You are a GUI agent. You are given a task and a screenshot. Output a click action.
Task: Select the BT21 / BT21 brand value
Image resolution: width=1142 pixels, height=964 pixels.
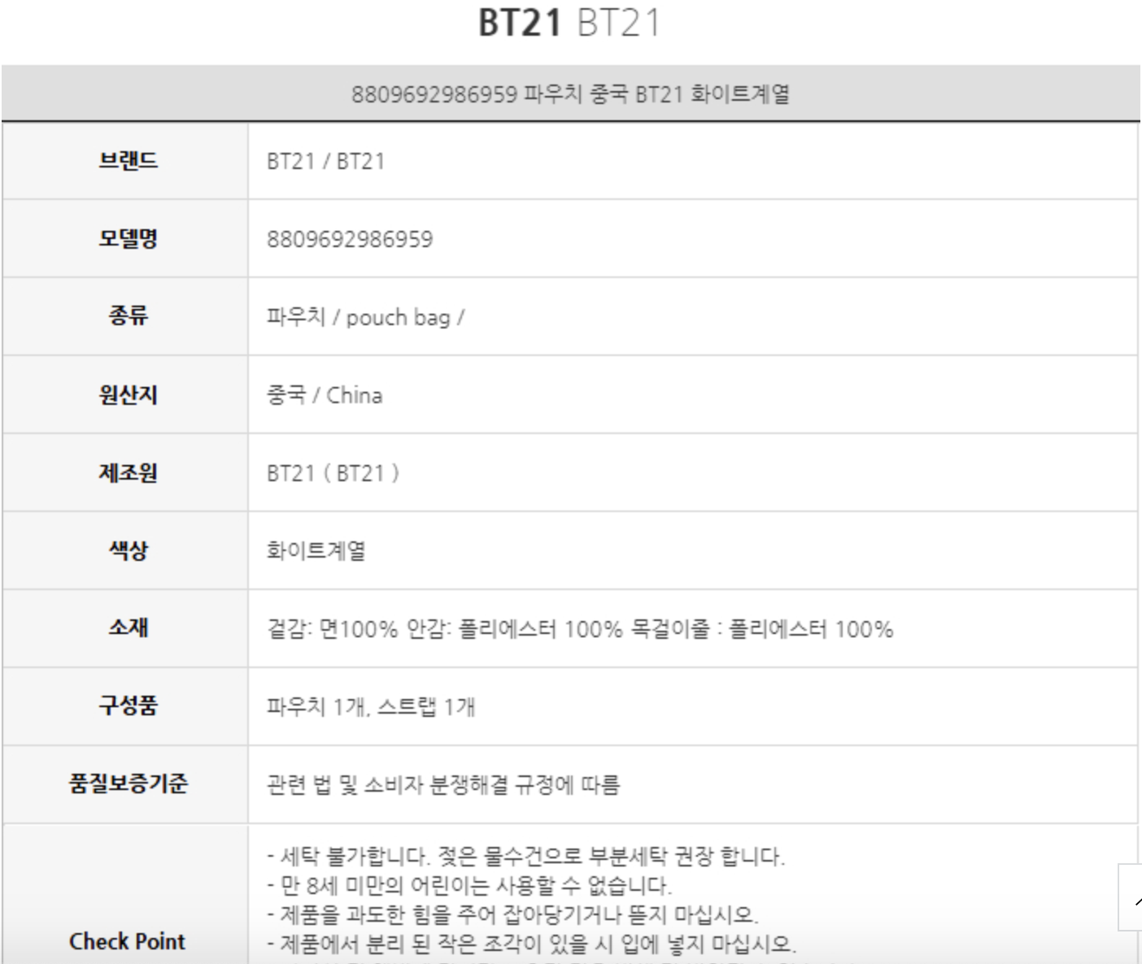[325, 161]
